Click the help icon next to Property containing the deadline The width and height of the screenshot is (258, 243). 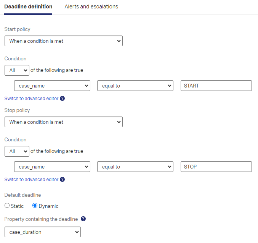(83, 219)
